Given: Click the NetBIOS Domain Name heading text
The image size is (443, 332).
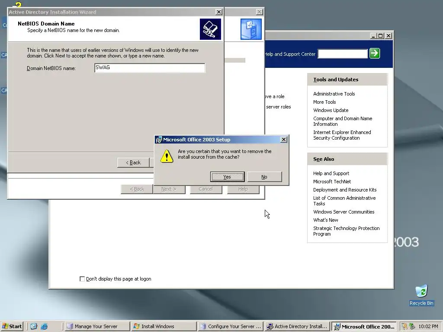Looking at the screenshot, I should click(x=46, y=24).
